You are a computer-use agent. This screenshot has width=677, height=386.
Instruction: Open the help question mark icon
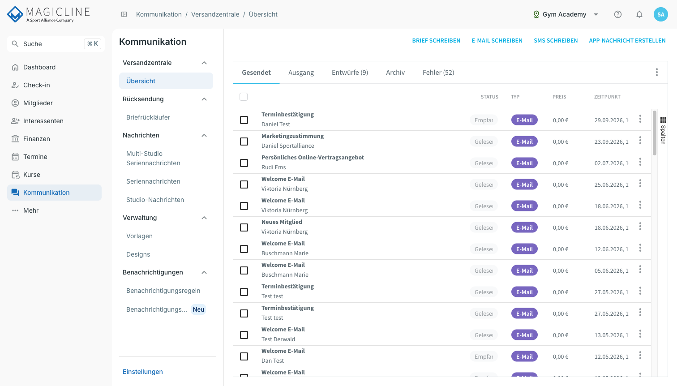pos(618,14)
